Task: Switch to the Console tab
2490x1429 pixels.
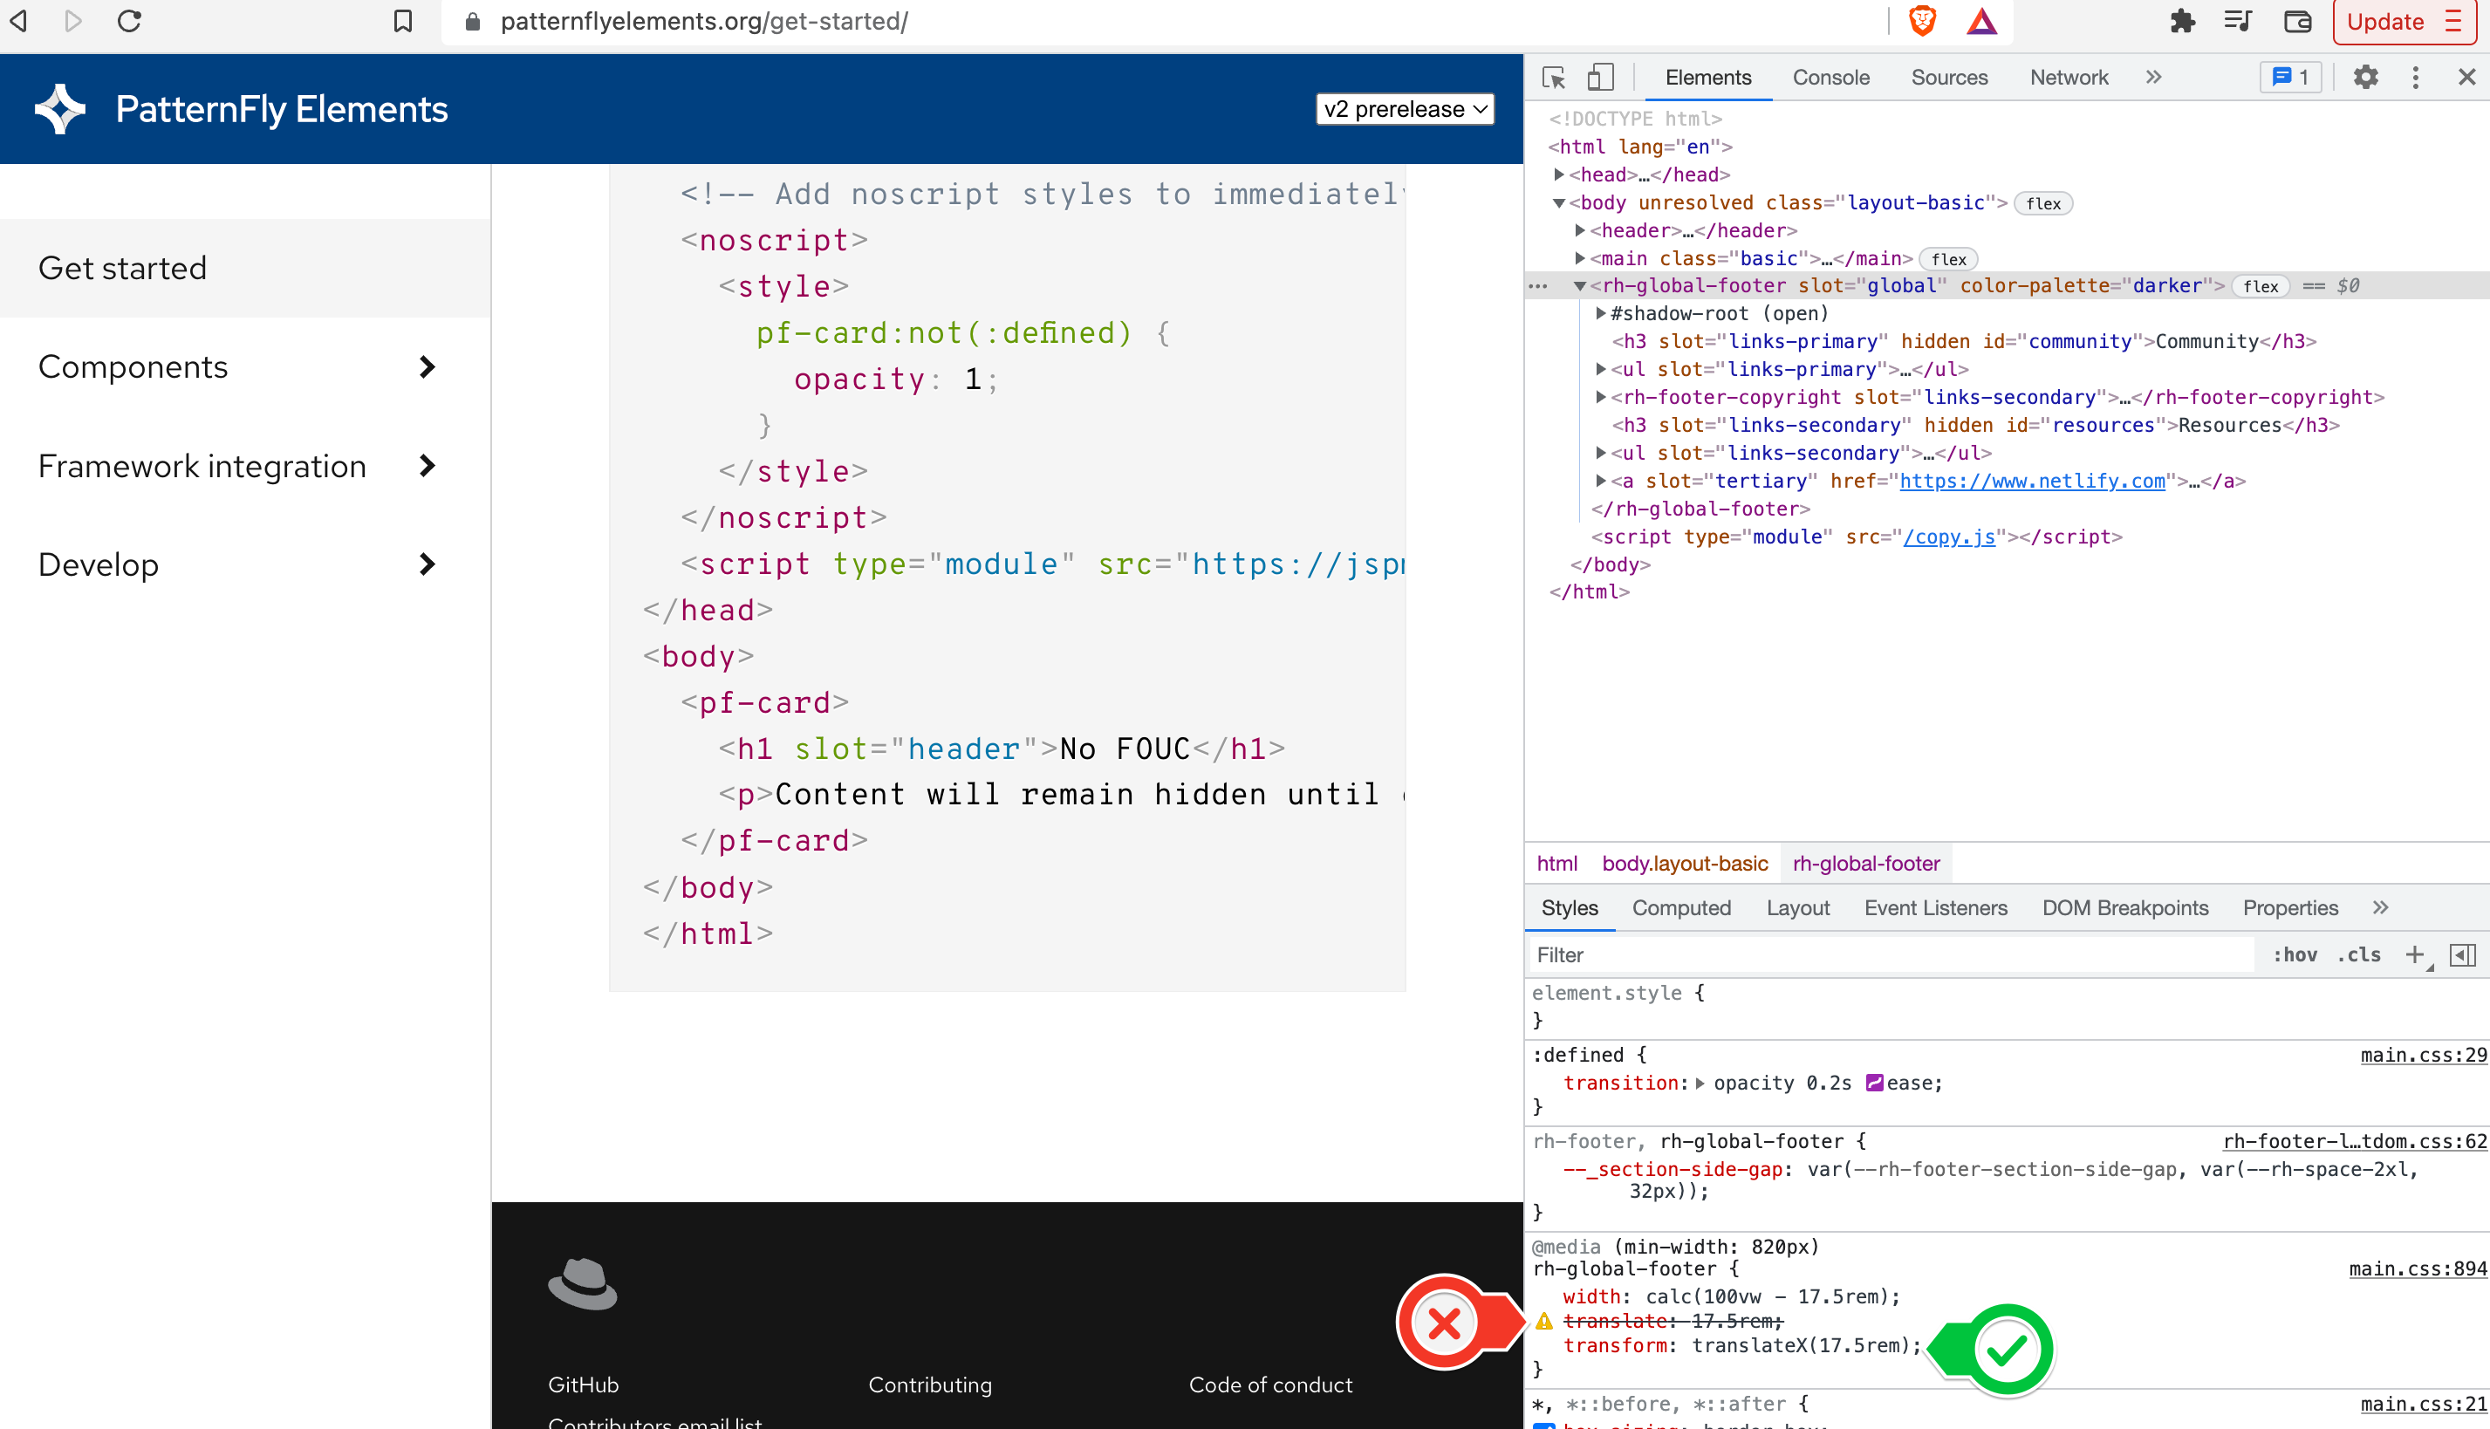Action: [1830, 78]
